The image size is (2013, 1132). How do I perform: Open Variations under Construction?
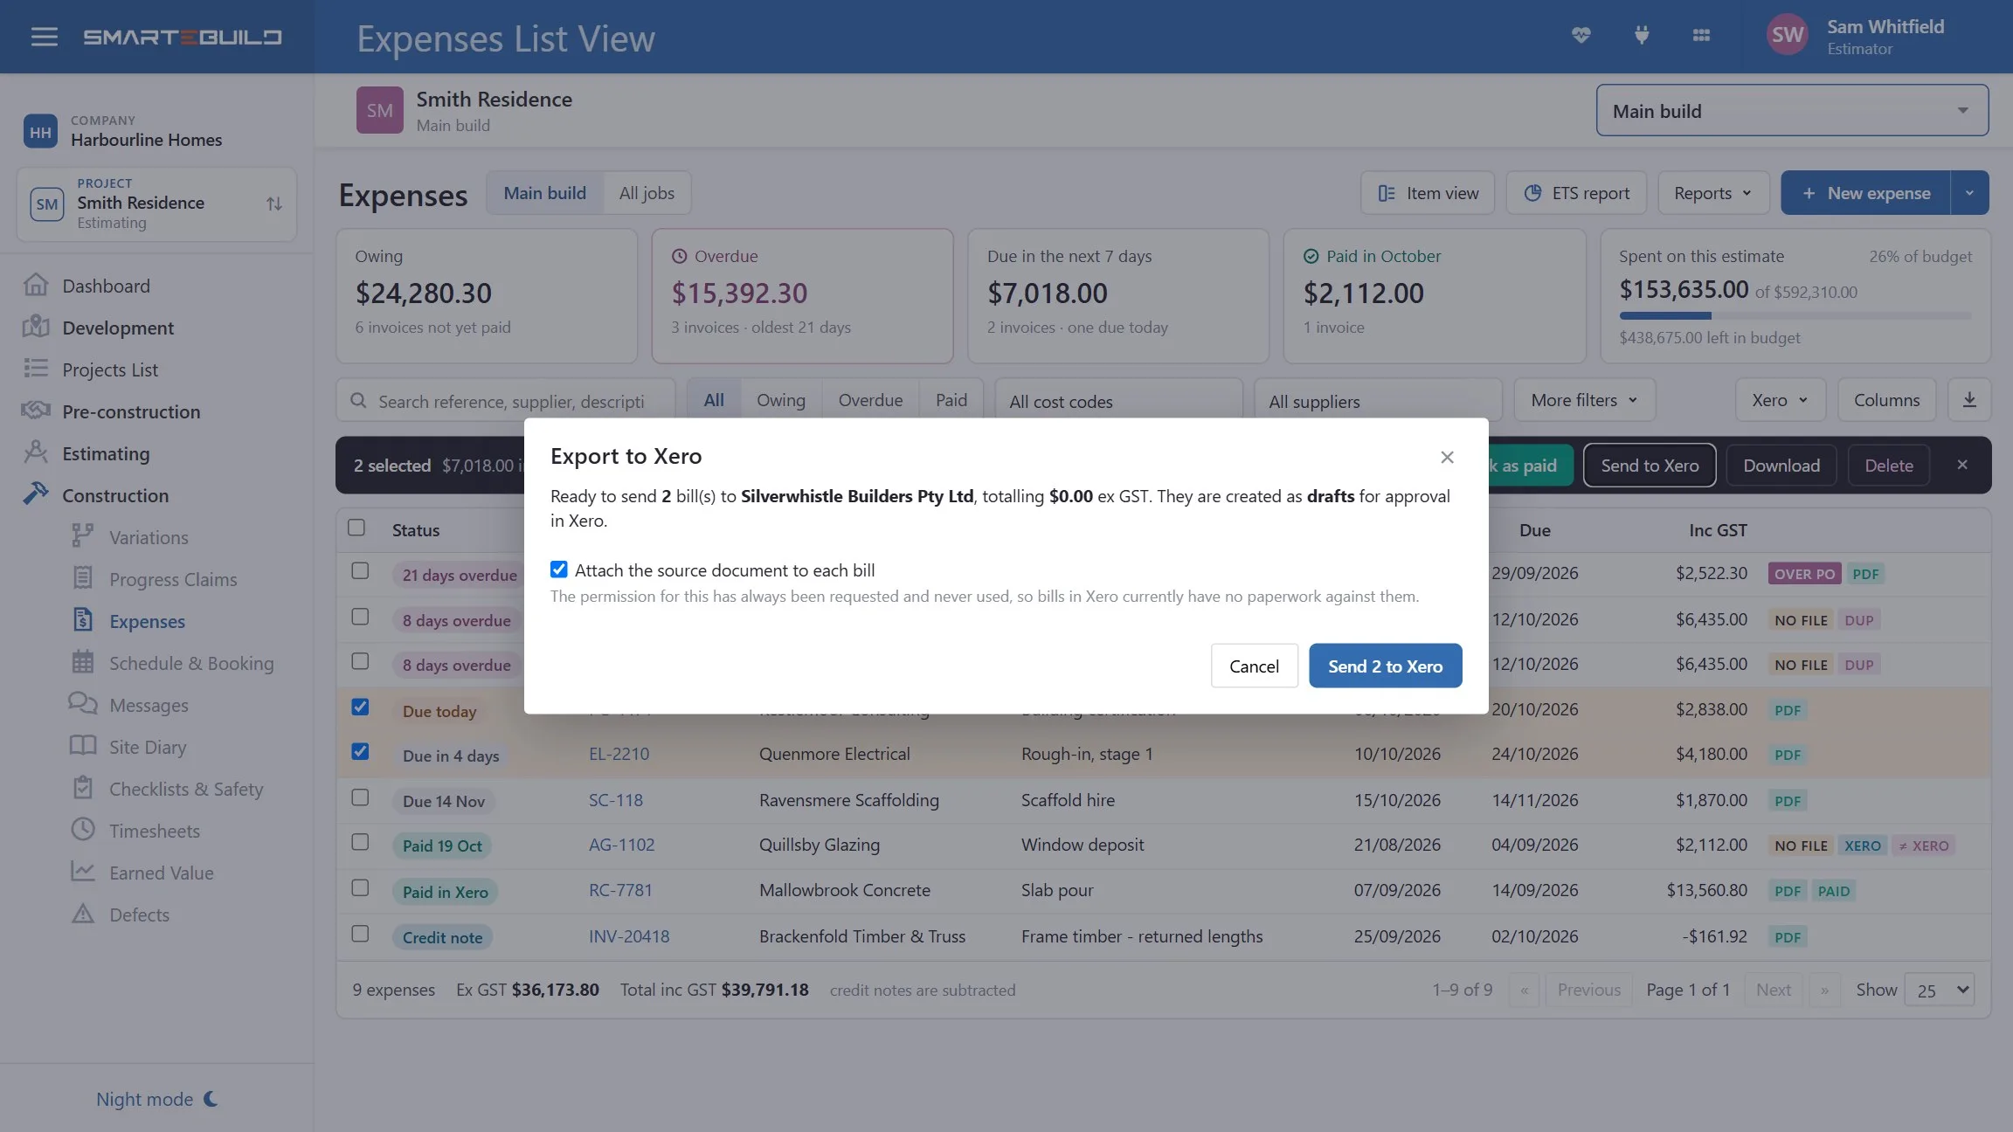tap(149, 537)
